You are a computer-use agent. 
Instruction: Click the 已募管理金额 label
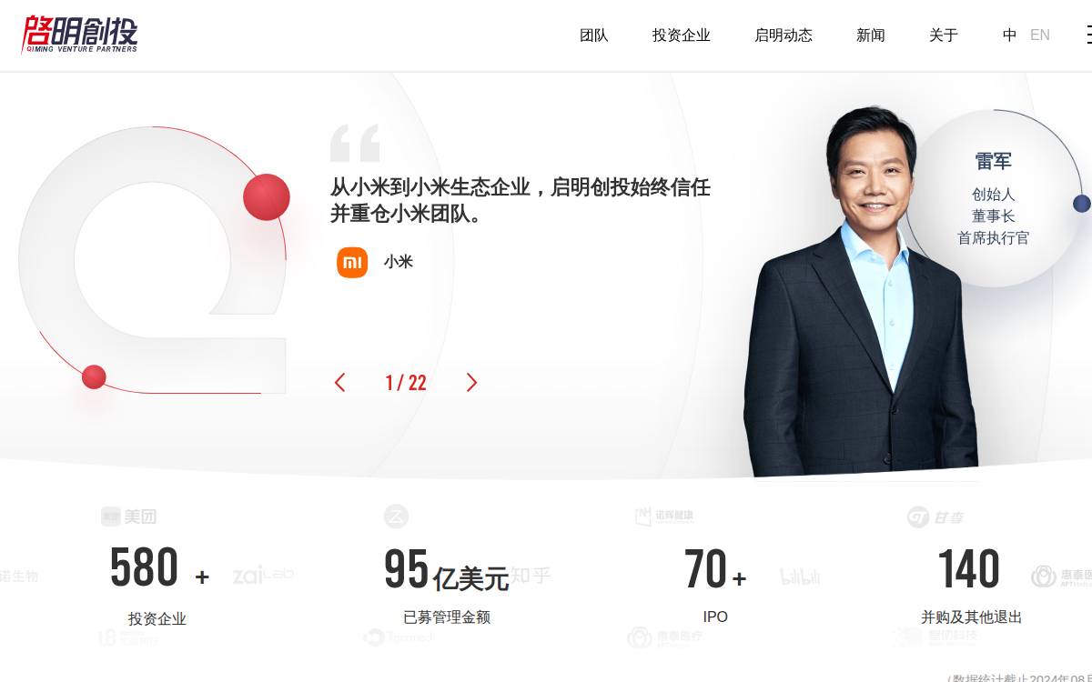click(x=447, y=617)
